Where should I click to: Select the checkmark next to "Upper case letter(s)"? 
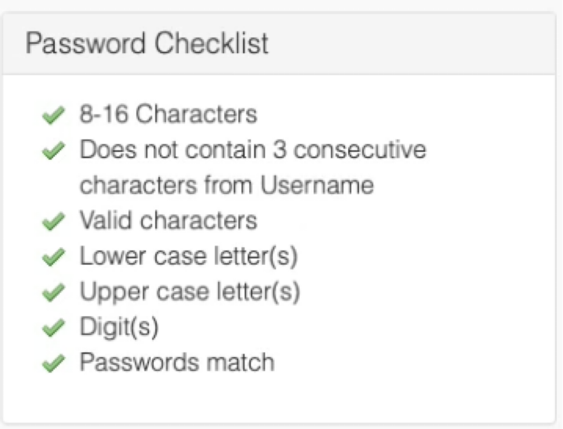click(x=53, y=293)
